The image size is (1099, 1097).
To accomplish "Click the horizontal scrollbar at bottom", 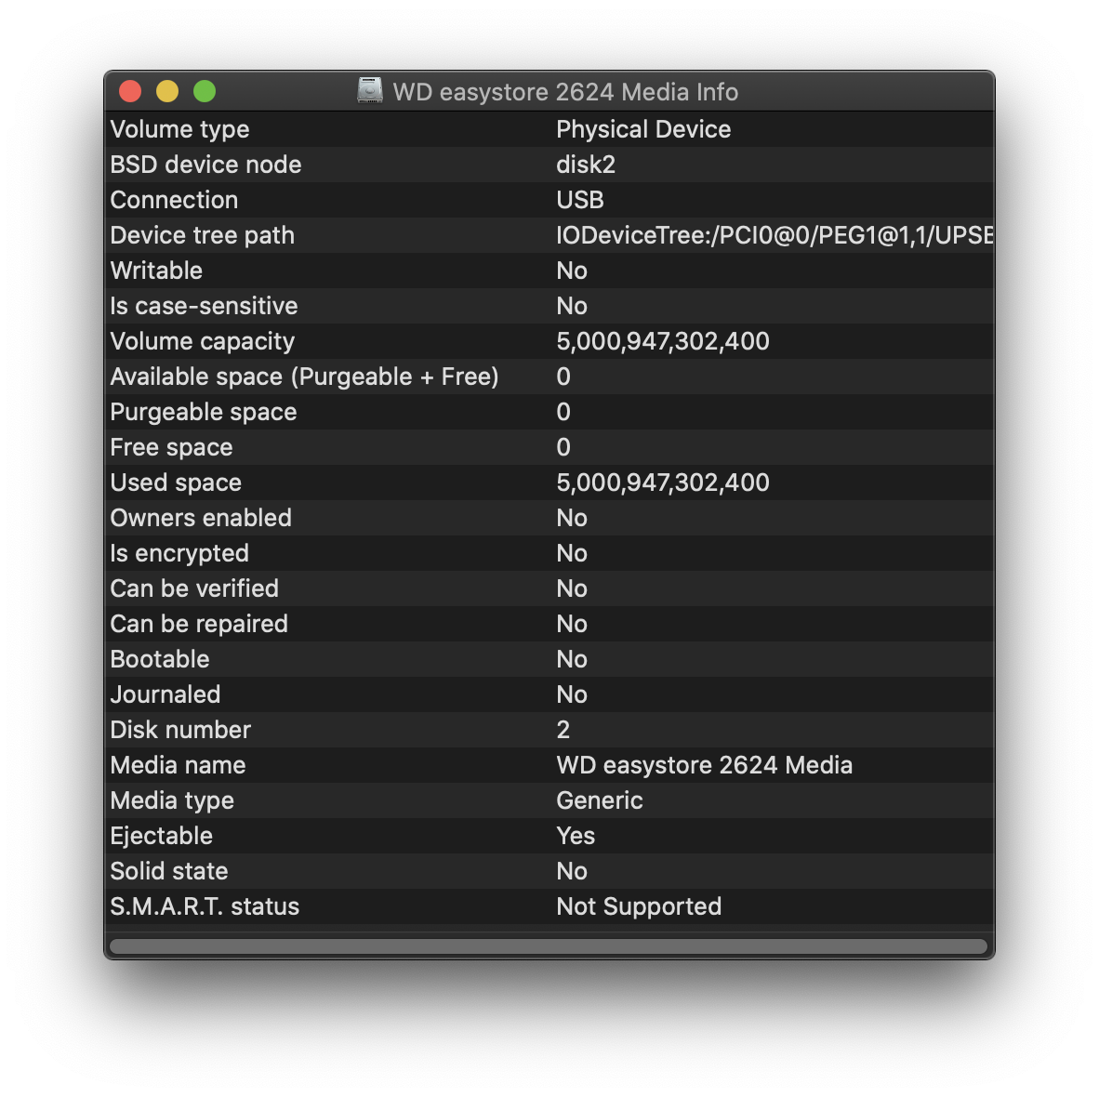I will (549, 946).
